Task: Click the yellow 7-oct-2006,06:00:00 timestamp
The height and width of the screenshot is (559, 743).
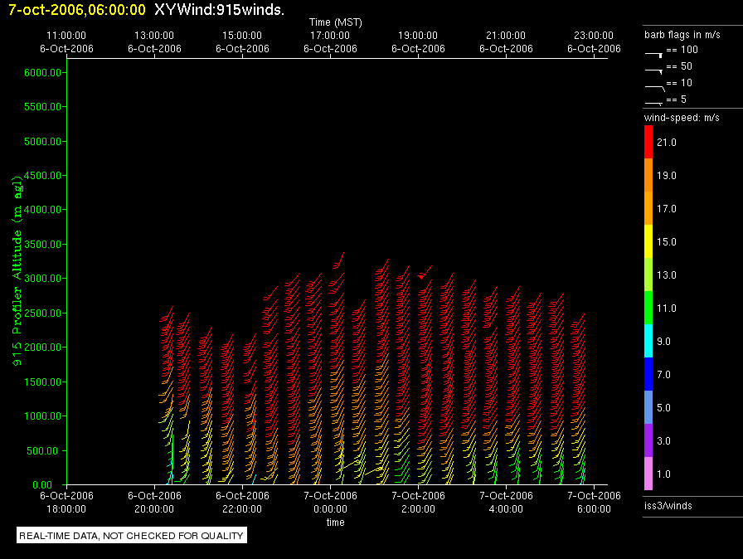Action: tap(77, 9)
